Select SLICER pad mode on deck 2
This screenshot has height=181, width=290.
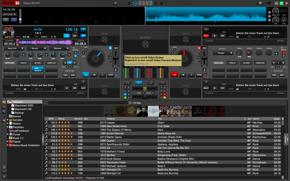(x=246, y=63)
